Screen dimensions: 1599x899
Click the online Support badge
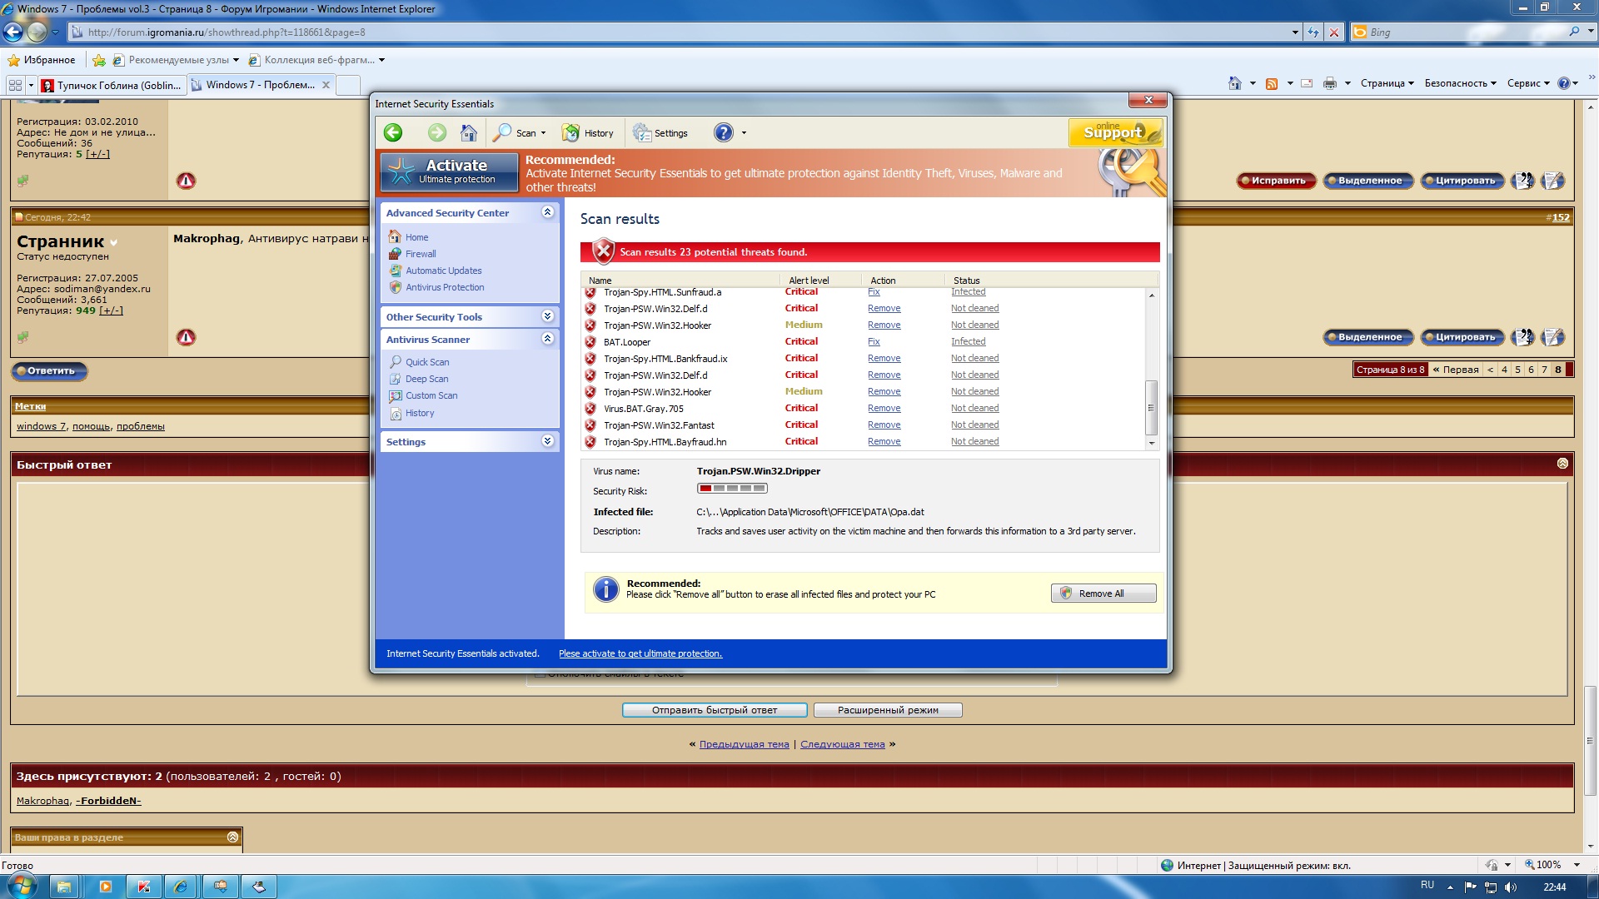point(1114,132)
